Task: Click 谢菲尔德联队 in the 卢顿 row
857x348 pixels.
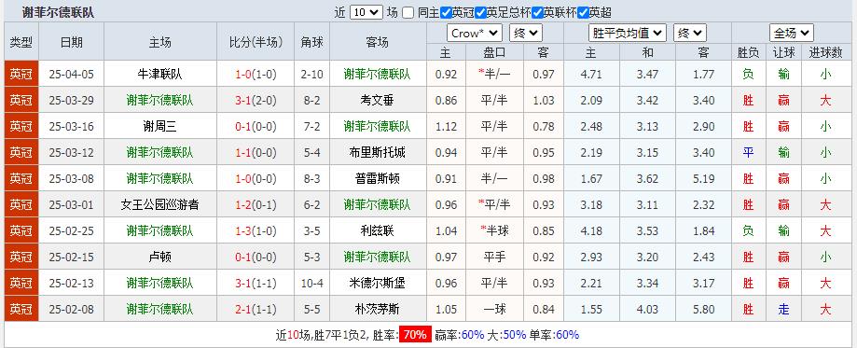Action: click(x=378, y=258)
